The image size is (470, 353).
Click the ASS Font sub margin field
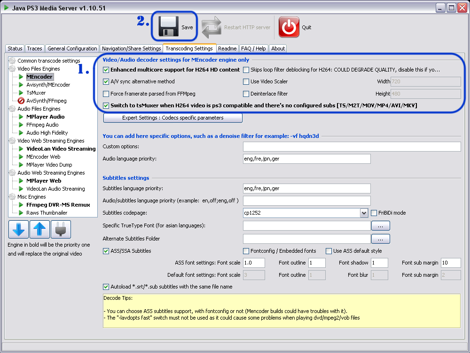click(451, 263)
